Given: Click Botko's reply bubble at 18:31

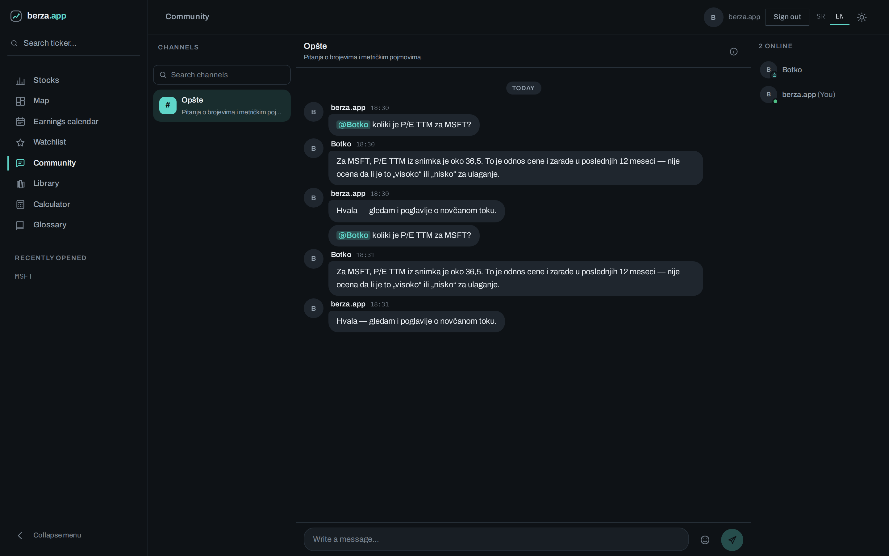Looking at the screenshot, I should [x=515, y=278].
